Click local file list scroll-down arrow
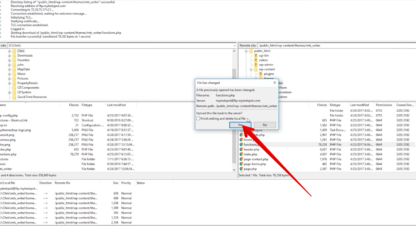 [x=234, y=170]
